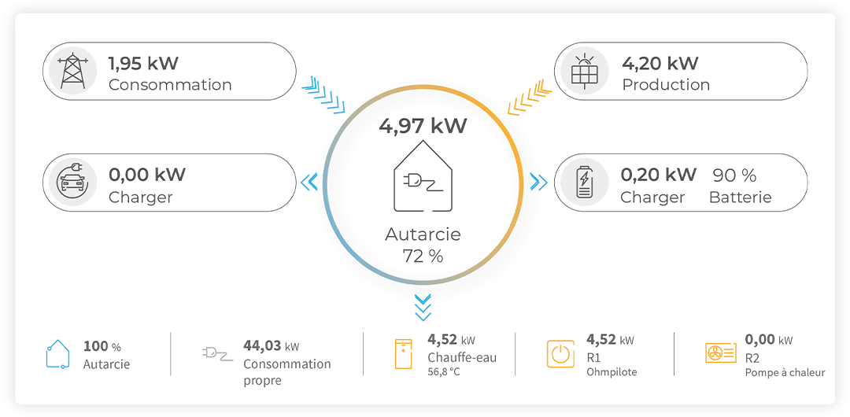Click the 1,95 kW grid value
The height and width of the screenshot is (417, 850).
pyautogui.click(x=143, y=64)
